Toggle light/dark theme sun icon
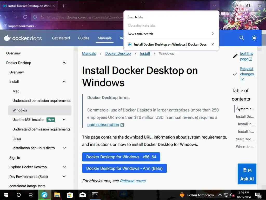Viewport: 266px width, 200px height. pos(254,38)
